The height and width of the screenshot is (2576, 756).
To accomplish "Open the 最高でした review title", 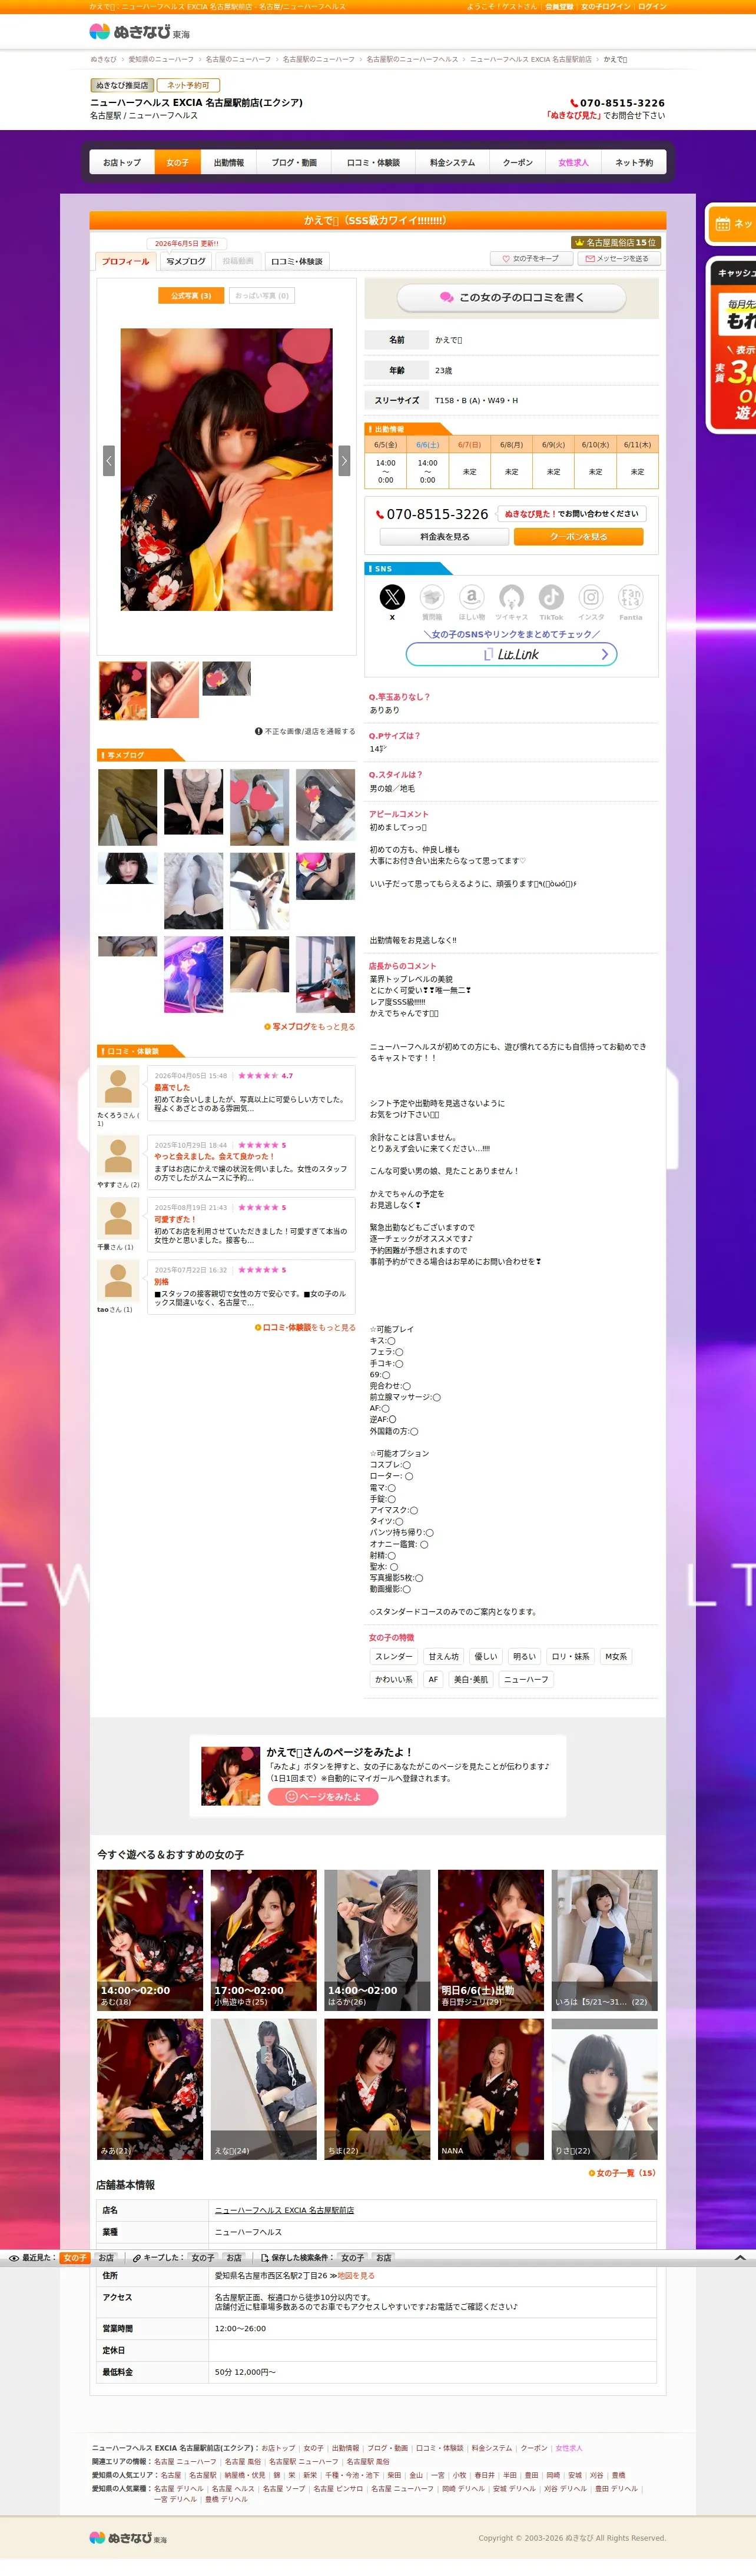I will pos(172,1088).
